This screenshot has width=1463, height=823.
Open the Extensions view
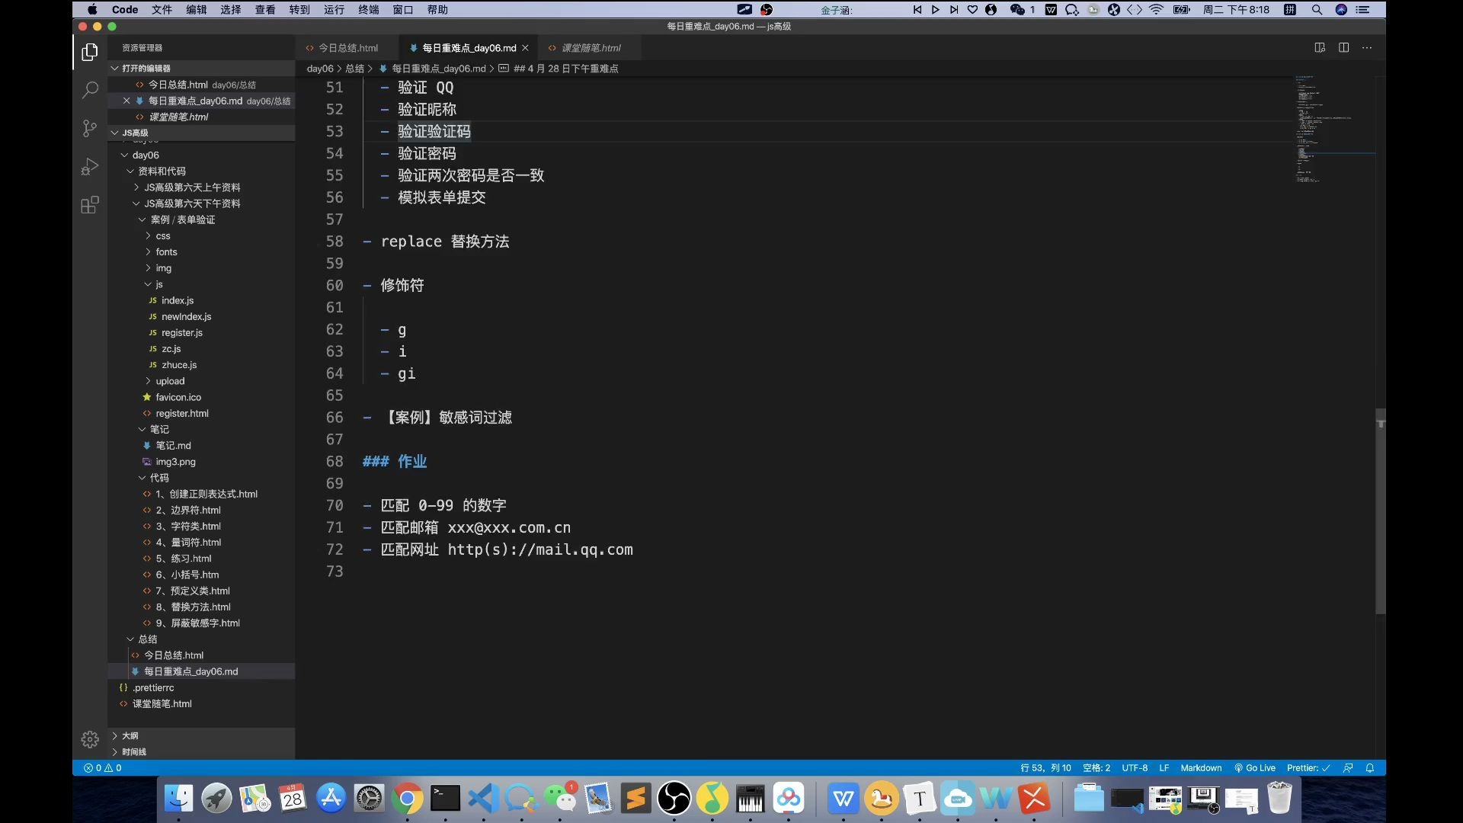(x=90, y=205)
